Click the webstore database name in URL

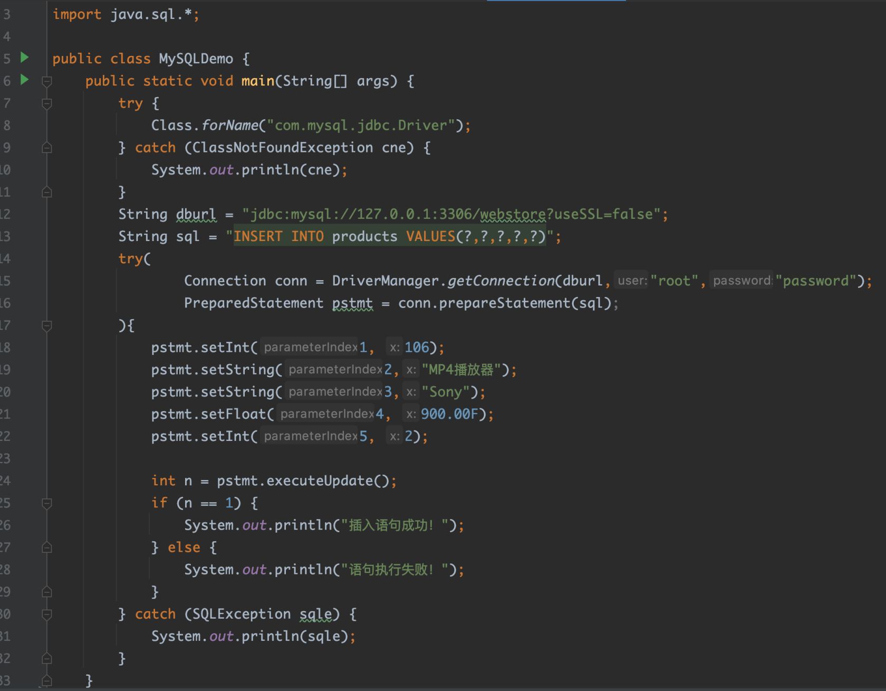pyautogui.click(x=513, y=214)
